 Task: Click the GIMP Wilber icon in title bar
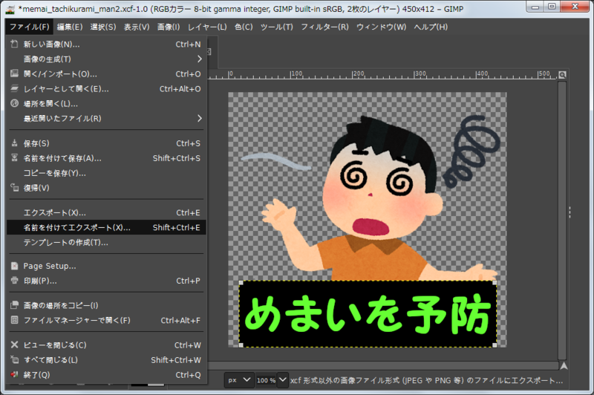tap(10, 9)
